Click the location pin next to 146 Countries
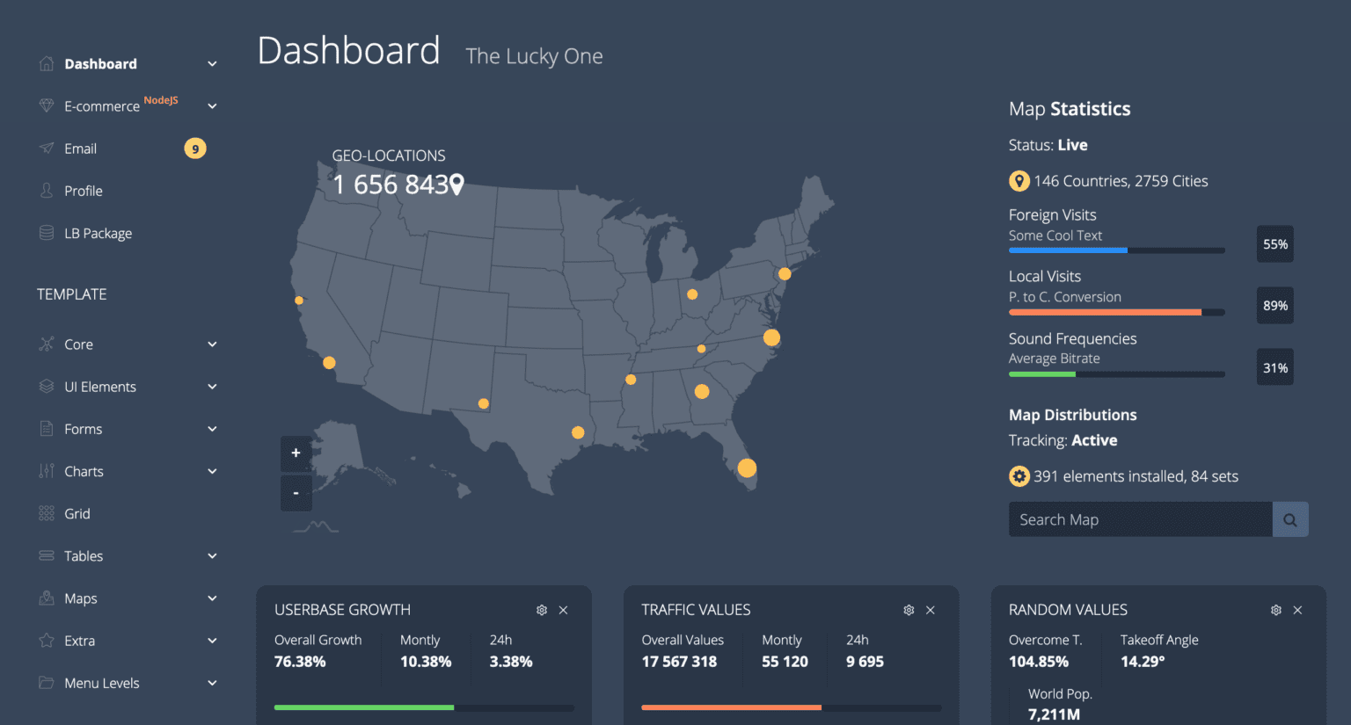 [1019, 180]
